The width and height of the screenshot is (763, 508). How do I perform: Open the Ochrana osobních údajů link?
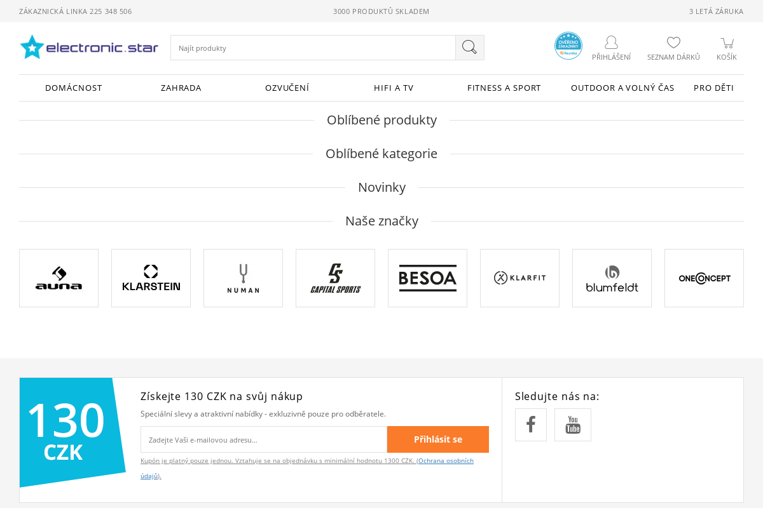tap(445, 461)
